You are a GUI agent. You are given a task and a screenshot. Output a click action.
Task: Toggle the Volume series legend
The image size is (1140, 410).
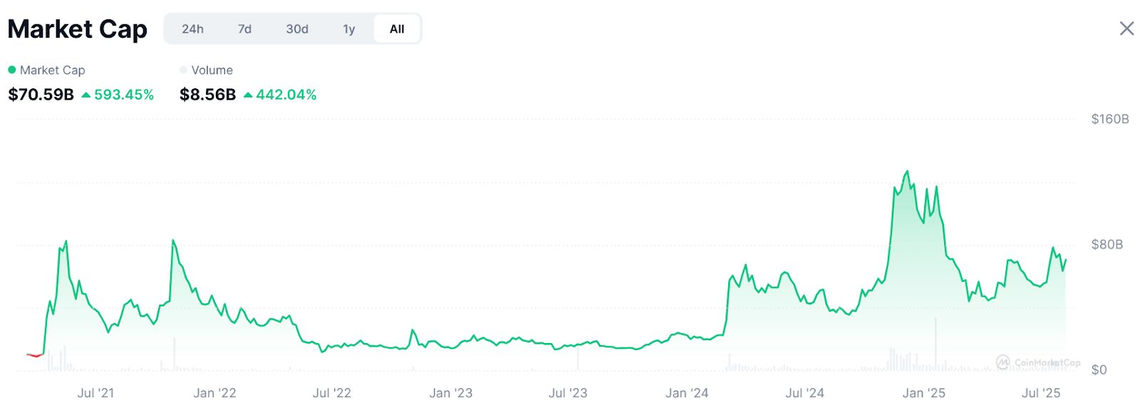212,70
